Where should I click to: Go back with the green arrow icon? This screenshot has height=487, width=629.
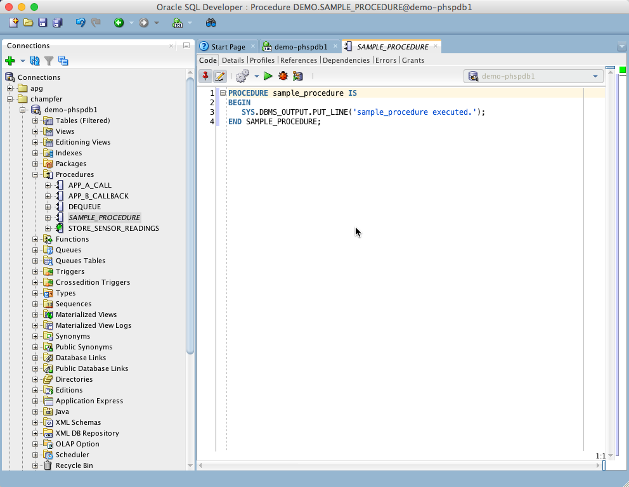[x=119, y=22]
